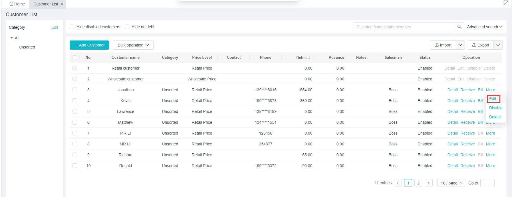Expand the Import dropdown arrow
Image resolution: width=512 pixels, height=197 pixels.
pos(460,45)
